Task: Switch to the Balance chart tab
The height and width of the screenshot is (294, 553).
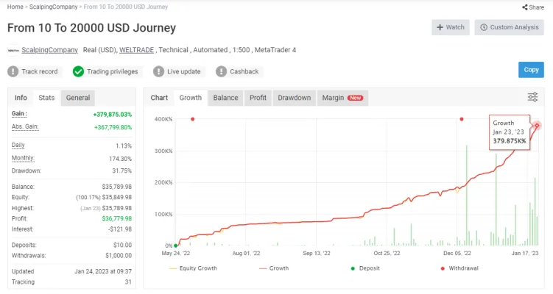Action: click(225, 98)
